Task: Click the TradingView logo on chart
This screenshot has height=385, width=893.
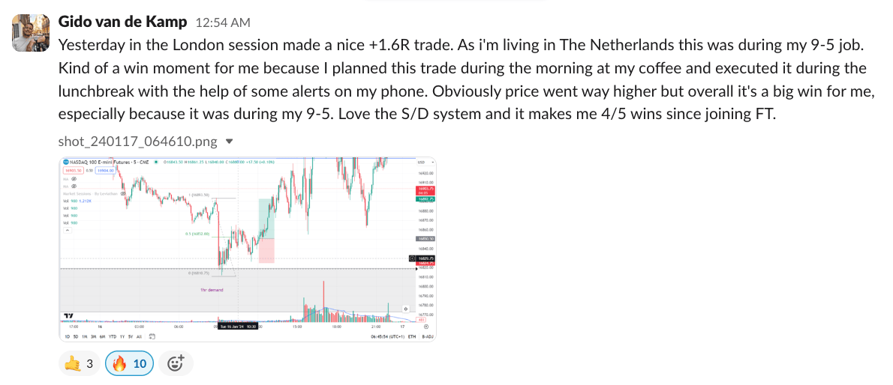Action: 68,316
